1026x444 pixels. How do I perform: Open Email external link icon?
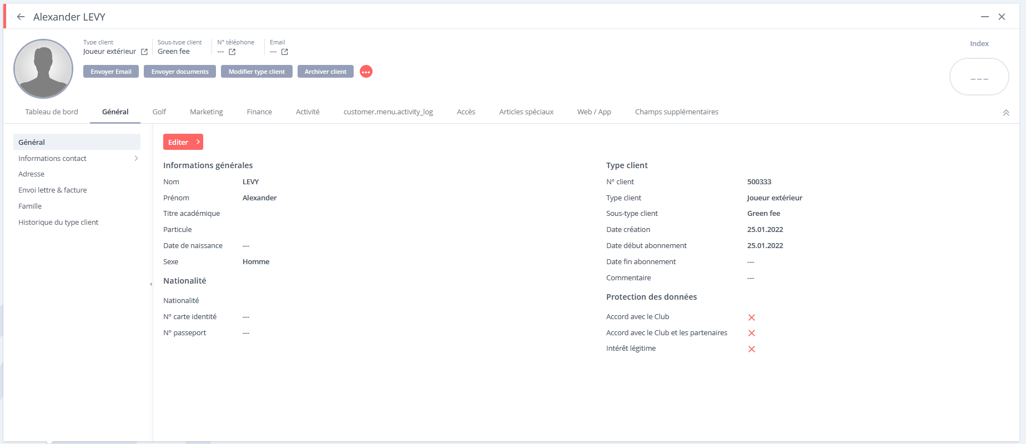coord(284,52)
